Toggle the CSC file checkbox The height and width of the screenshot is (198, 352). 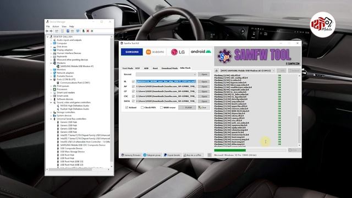point(133,96)
